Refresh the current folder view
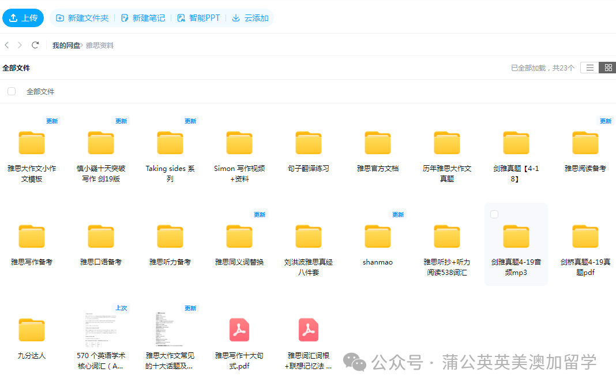The height and width of the screenshot is (387, 616). [35, 44]
